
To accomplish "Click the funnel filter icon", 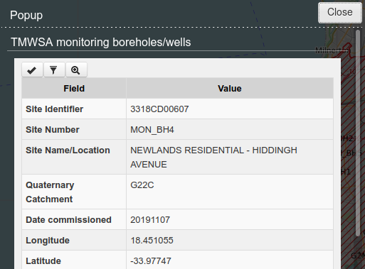I will pyautogui.click(x=54, y=70).
